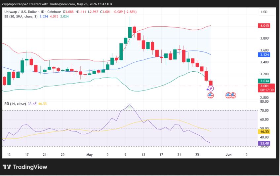Click the red 4.015 upper band price label
Viewport: 280px width, 176px height.
(264, 26)
